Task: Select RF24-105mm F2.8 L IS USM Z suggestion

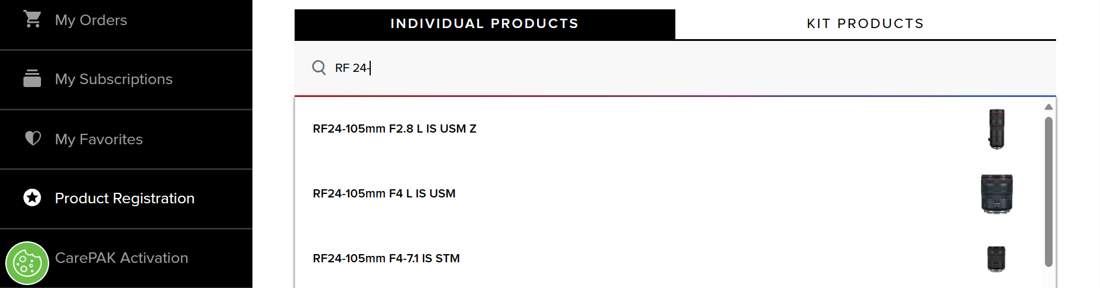Action: click(394, 129)
